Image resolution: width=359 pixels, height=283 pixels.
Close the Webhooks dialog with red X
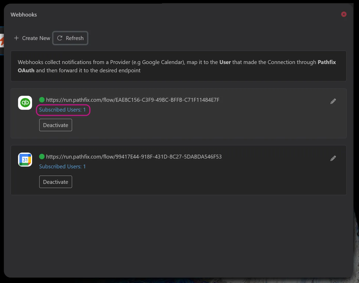click(344, 14)
